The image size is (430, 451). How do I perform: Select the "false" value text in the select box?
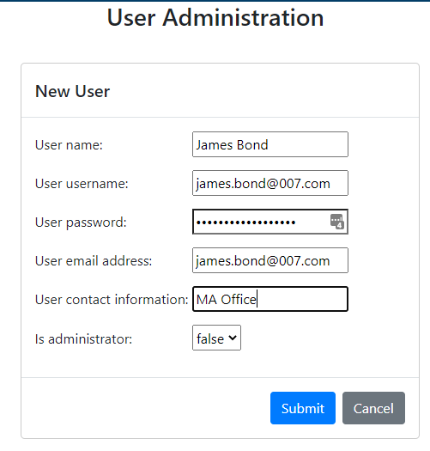tap(210, 338)
